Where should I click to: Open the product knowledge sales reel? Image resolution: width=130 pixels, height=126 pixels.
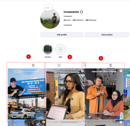(x=66, y=94)
